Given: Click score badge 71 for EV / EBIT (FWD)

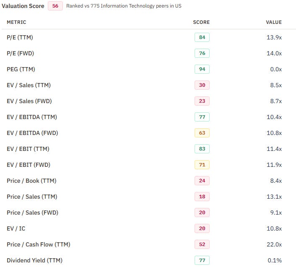Looking at the screenshot, I should (202, 165).
